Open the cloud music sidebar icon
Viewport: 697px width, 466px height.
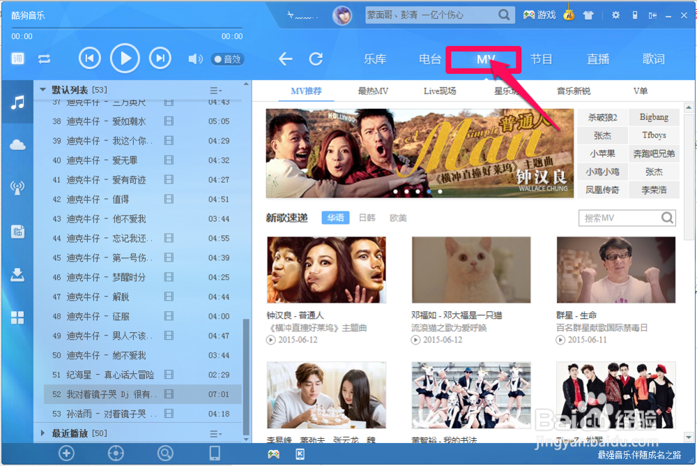(17, 144)
